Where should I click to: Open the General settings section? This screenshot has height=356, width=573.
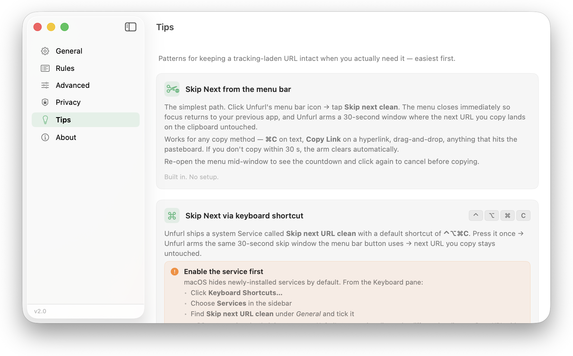86,51
